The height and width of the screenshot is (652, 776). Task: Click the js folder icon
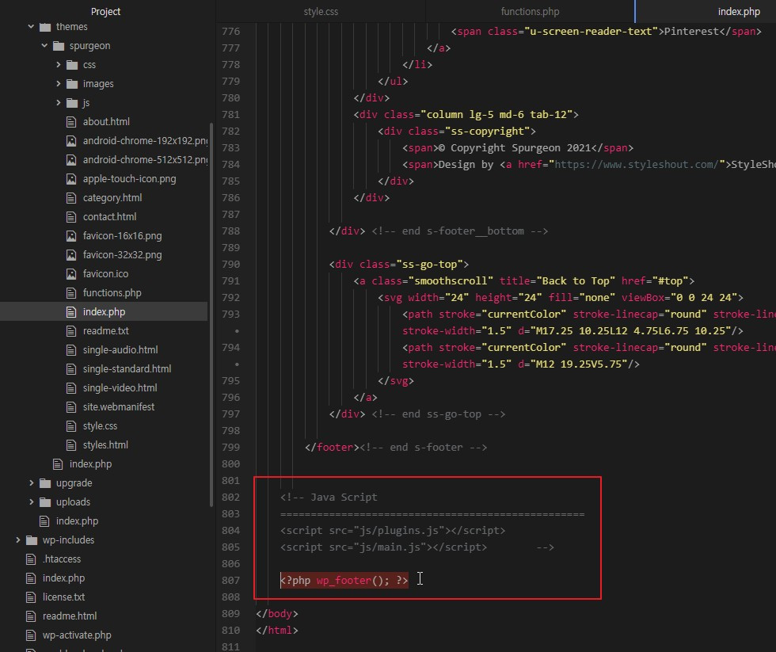72,103
